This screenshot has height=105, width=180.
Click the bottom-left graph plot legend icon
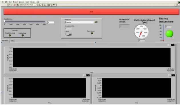(88, 75)
